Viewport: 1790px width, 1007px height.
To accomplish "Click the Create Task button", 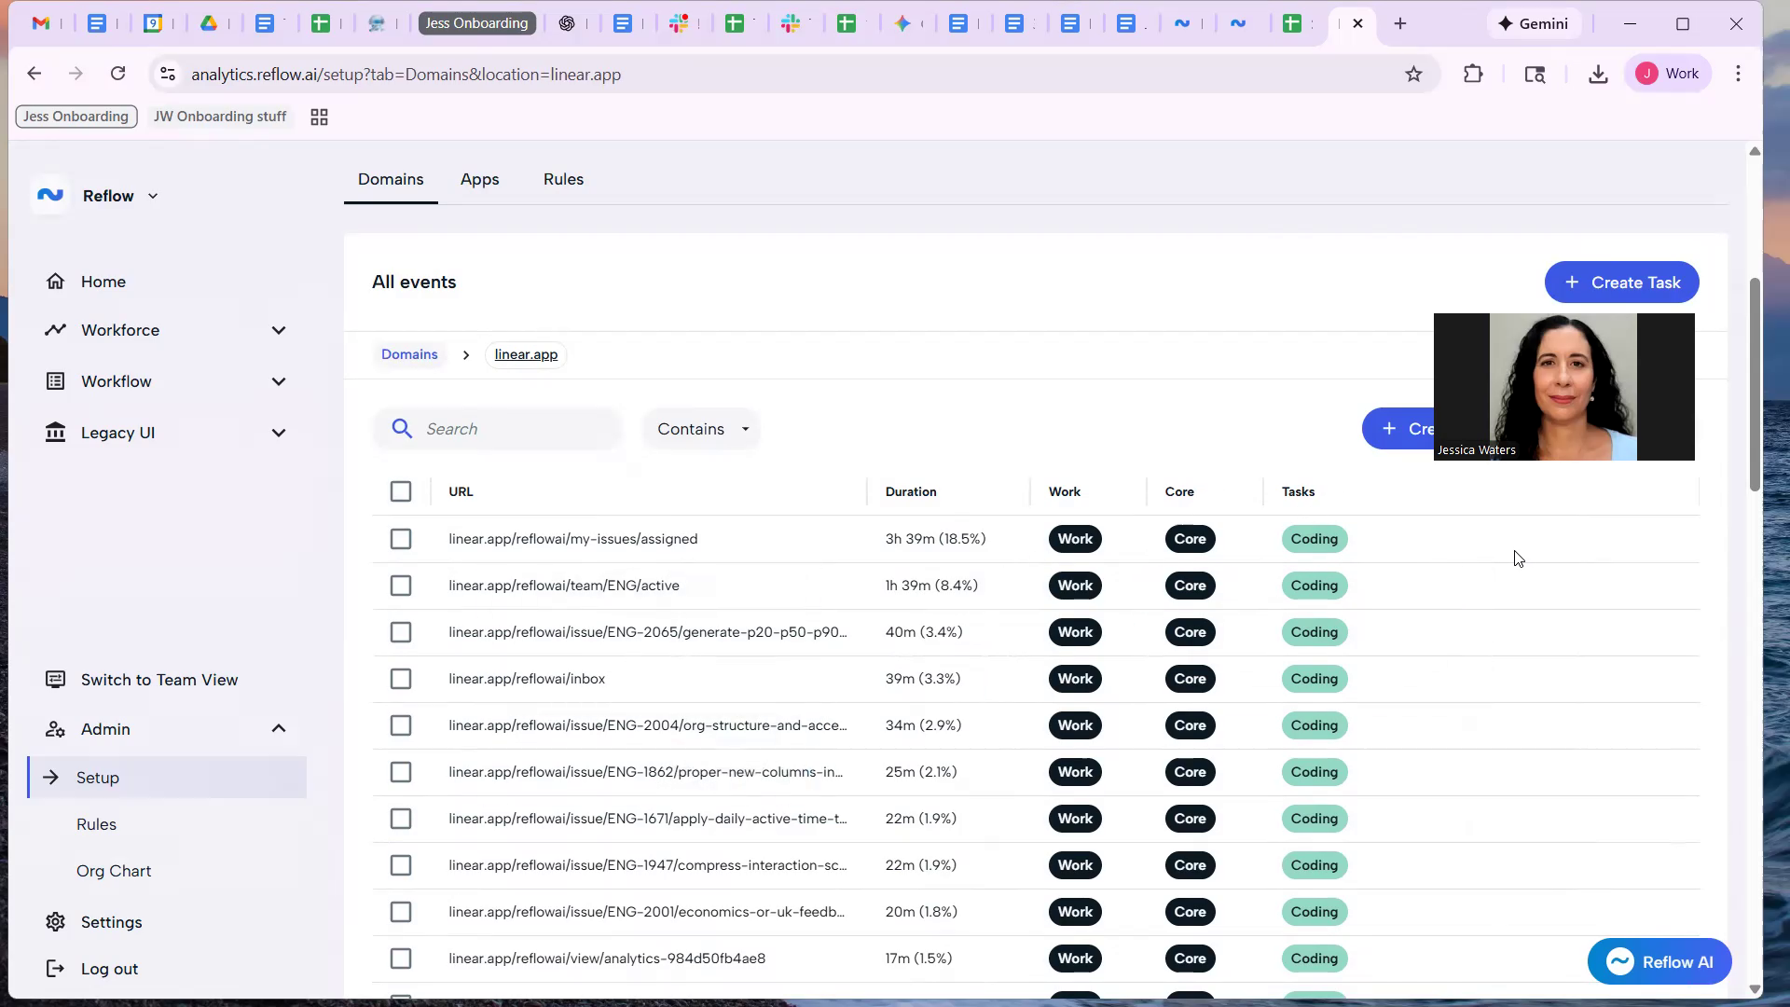I will (1621, 283).
